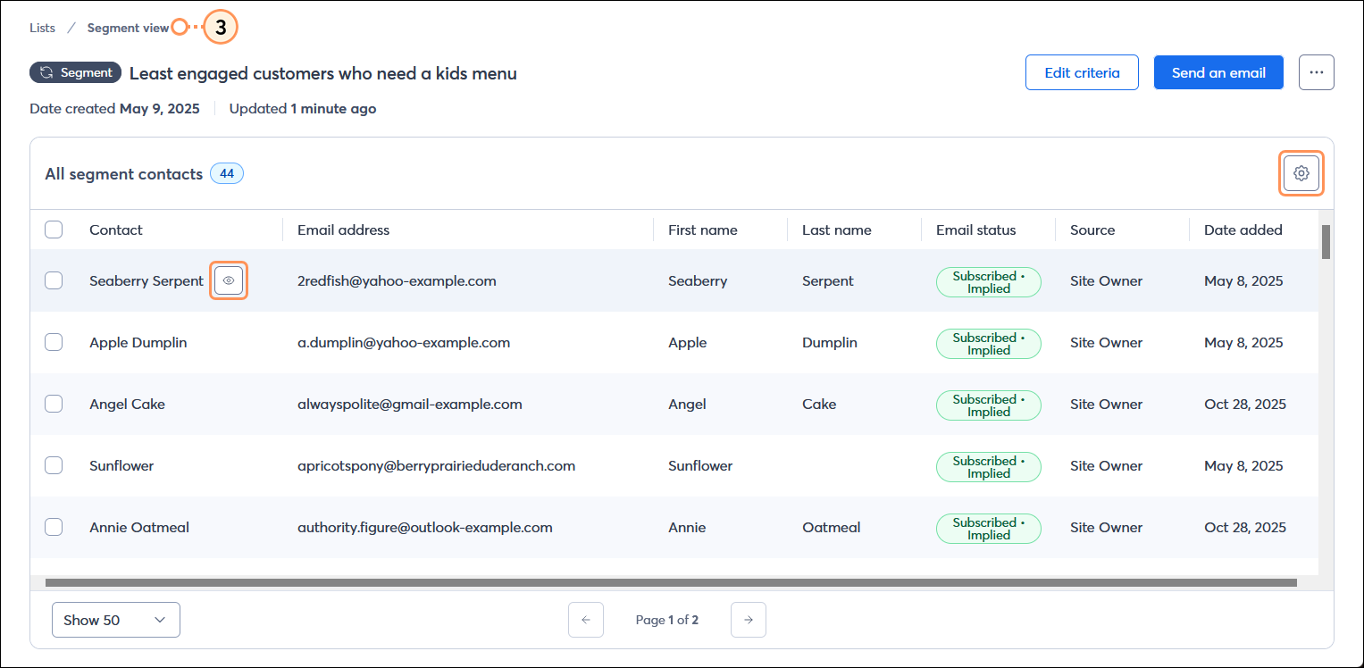
Task: Click the Email address column header
Action: pos(343,230)
